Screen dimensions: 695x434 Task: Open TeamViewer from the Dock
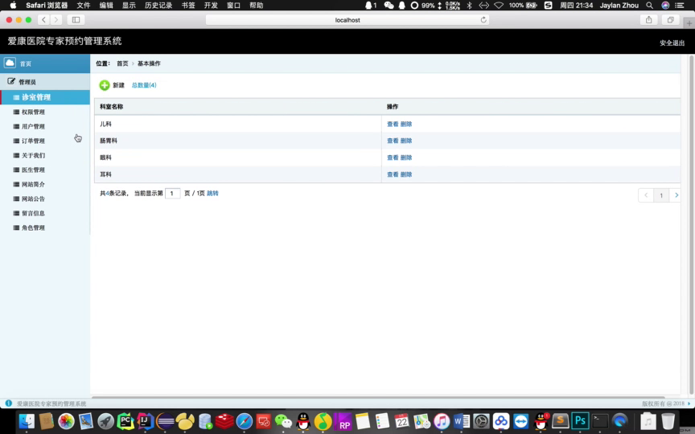pos(520,421)
